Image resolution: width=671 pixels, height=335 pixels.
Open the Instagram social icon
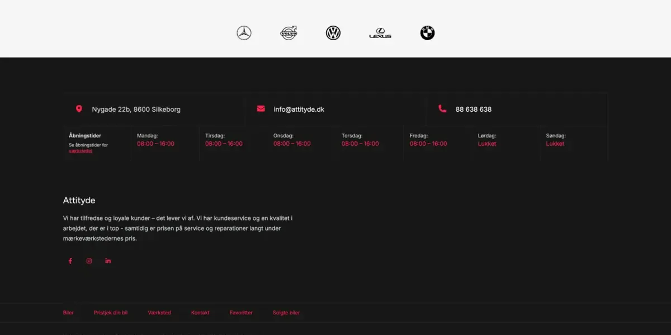(x=89, y=261)
